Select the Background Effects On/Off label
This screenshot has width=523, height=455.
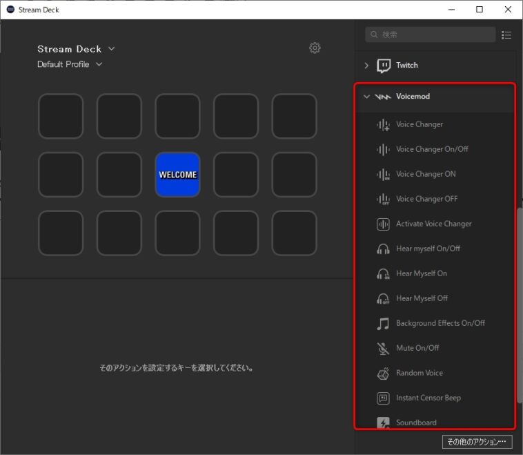pyautogui.click(x=440, y=323)
